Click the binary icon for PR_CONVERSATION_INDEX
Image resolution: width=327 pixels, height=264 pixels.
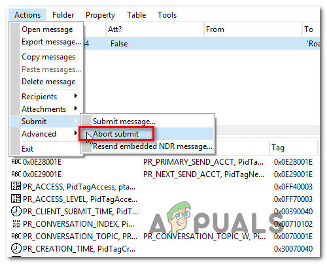coord(16,223)
